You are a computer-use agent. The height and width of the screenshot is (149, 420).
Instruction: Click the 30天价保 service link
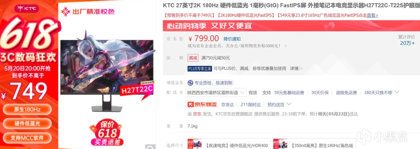tap(320, 93)
